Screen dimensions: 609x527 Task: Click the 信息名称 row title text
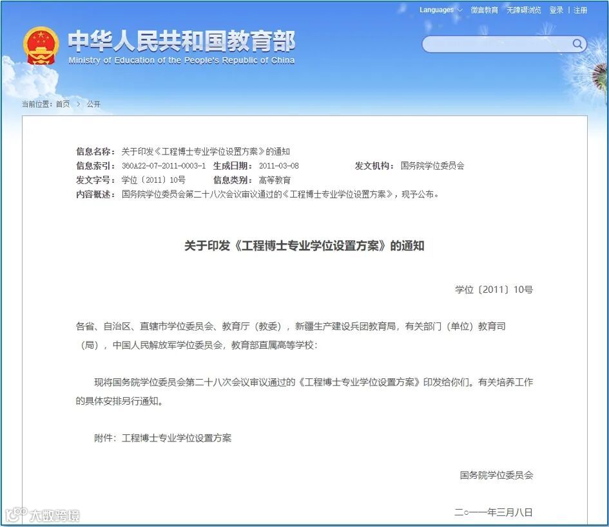pos(206,151)
